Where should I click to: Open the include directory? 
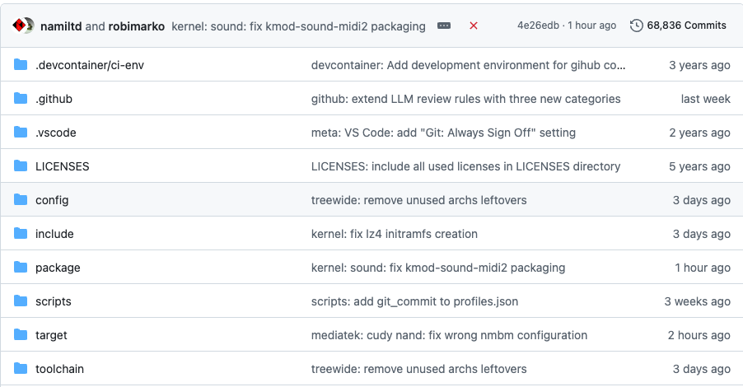(54, 234)
